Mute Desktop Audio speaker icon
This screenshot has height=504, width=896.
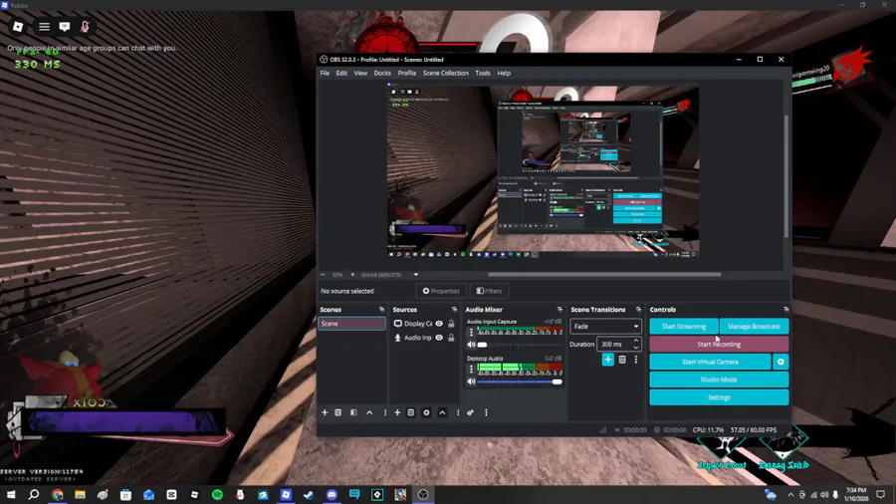coord(471,381)
